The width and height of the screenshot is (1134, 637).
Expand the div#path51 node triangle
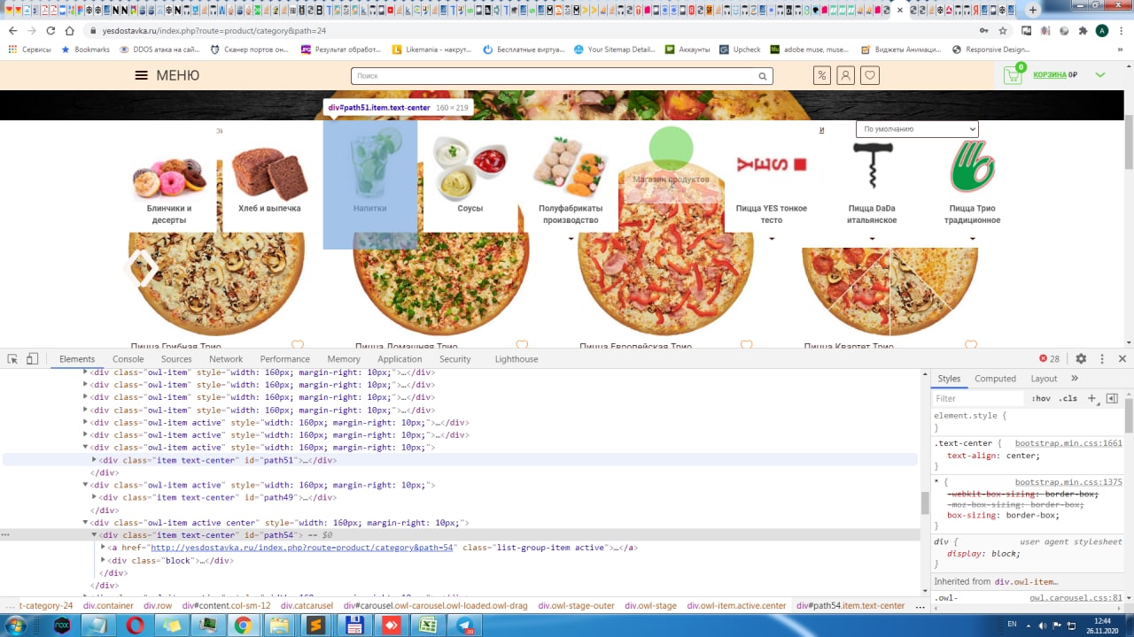95,460
